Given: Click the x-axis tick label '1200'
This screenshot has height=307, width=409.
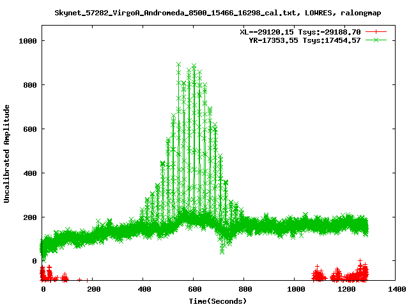Looking at the screenshot, I should (346, 289).
